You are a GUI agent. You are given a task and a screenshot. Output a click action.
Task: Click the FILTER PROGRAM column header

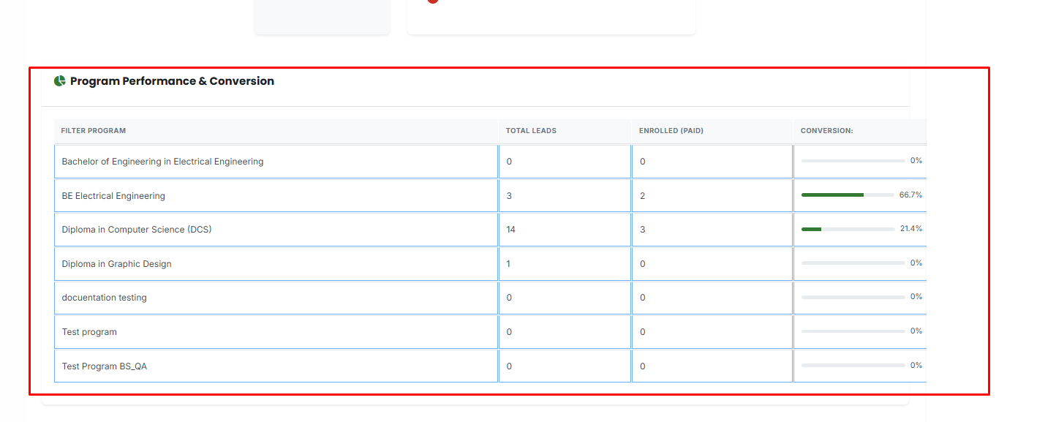94,131
